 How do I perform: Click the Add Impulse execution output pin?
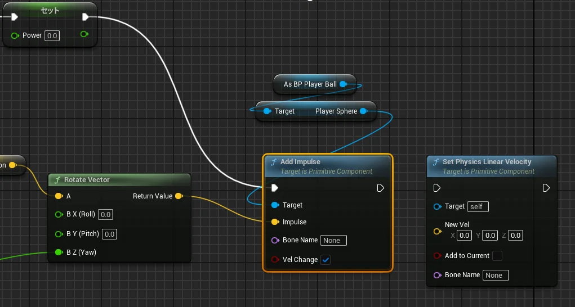[381, 188]
